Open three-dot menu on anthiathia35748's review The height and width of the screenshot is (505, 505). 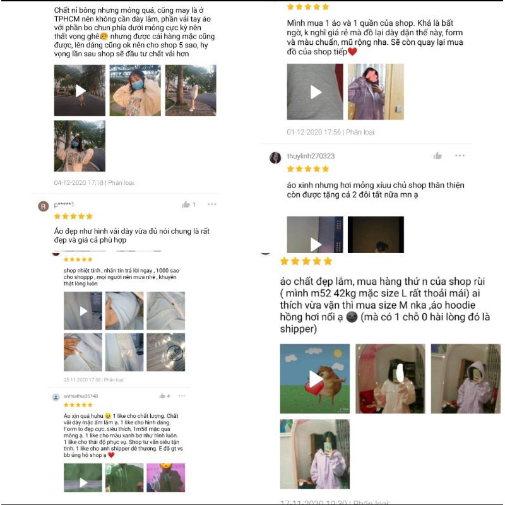tap(182, 396)
